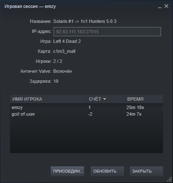Click the score value -2
This screenshot has height=183, width=173.
(x=90, y=114)
